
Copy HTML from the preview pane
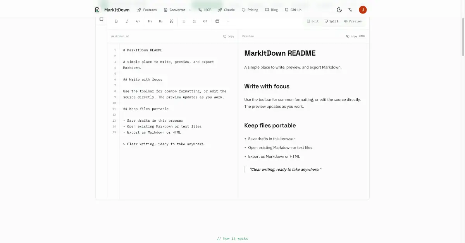pyautogui.click(x=356, y=36)
